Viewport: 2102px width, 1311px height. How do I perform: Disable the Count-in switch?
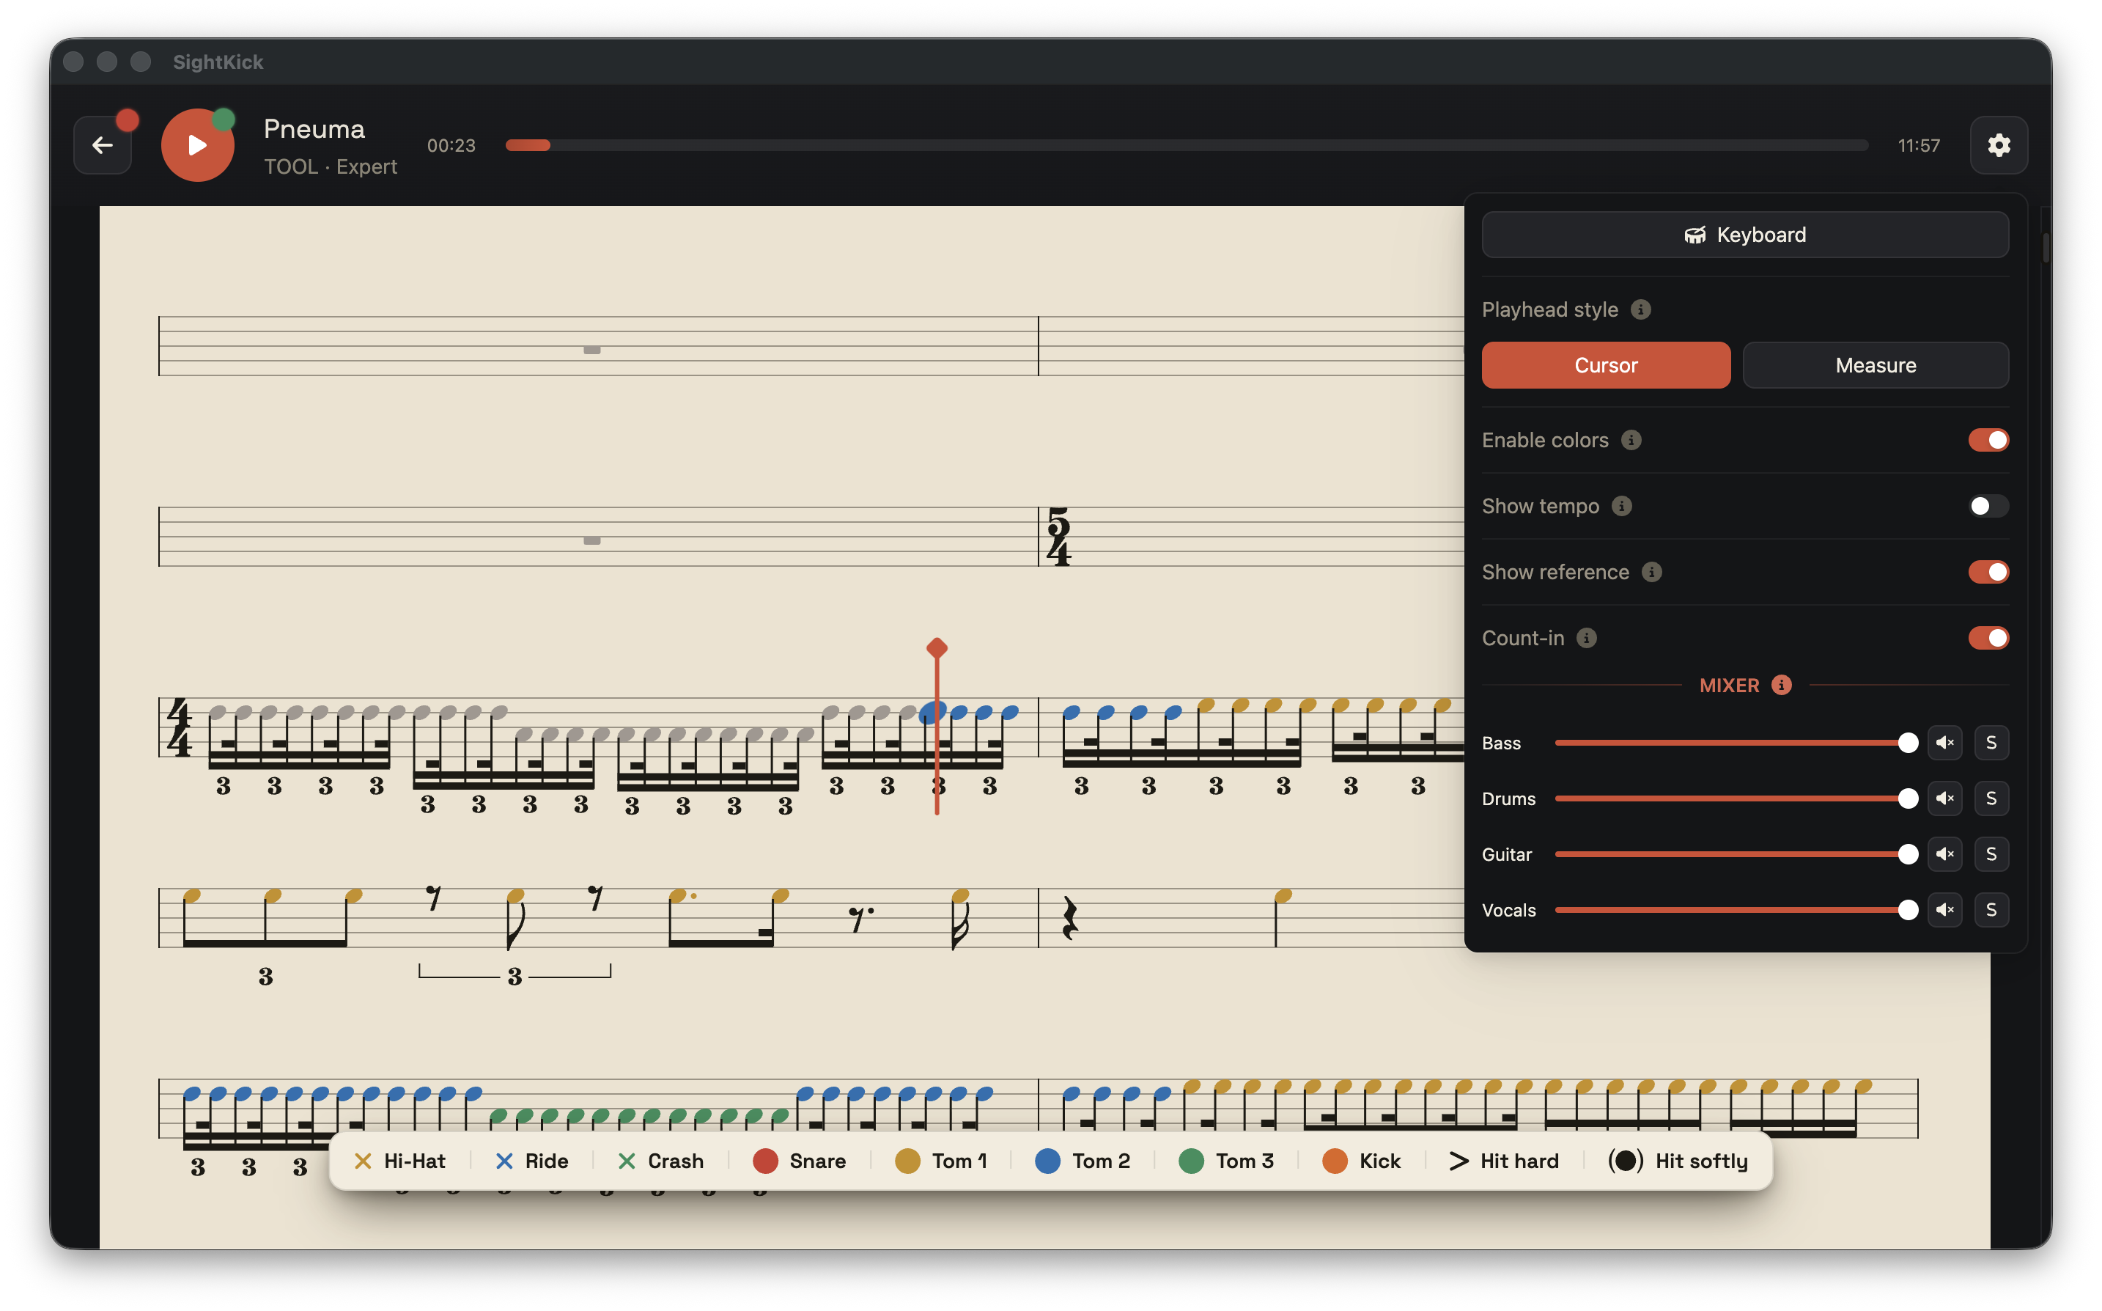[1988, 638]
